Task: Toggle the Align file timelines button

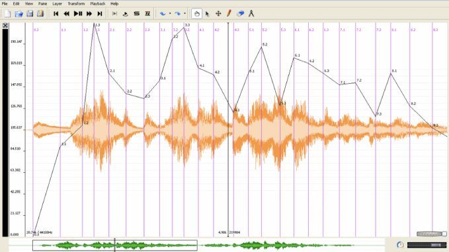Action: pyautogui.click(x=147, y=13)
